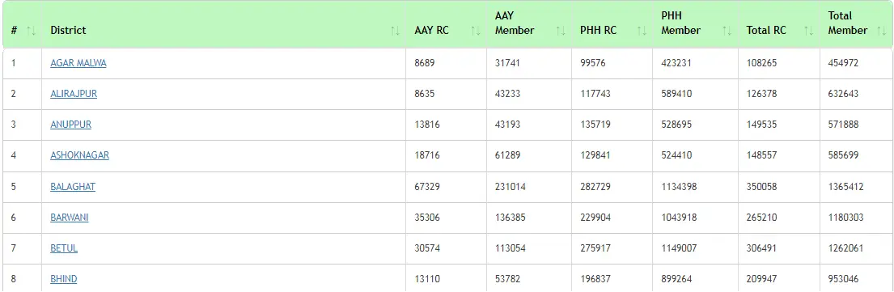Click the District column header text
The width and height of the screenshot is (894, 292).
point(69,30)
